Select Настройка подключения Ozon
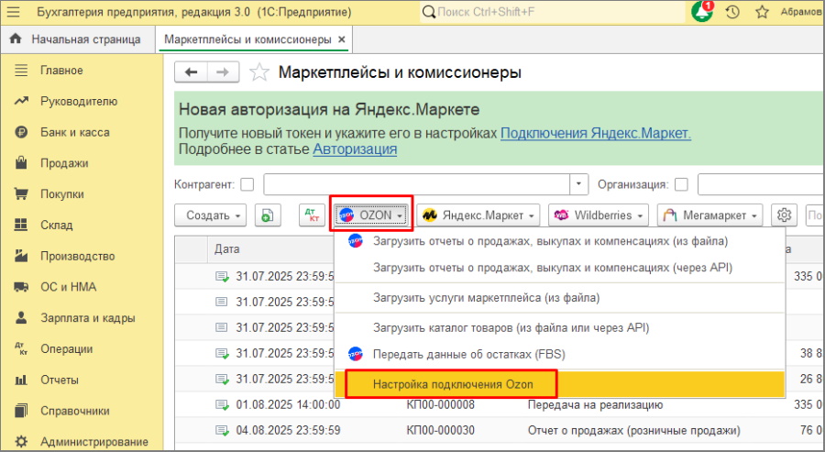 pyautogui.click(x=559, y=384)
